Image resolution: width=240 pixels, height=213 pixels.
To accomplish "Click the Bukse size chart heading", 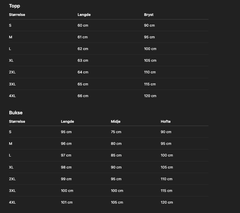I will pyautogui.click(x=16, y=113).
